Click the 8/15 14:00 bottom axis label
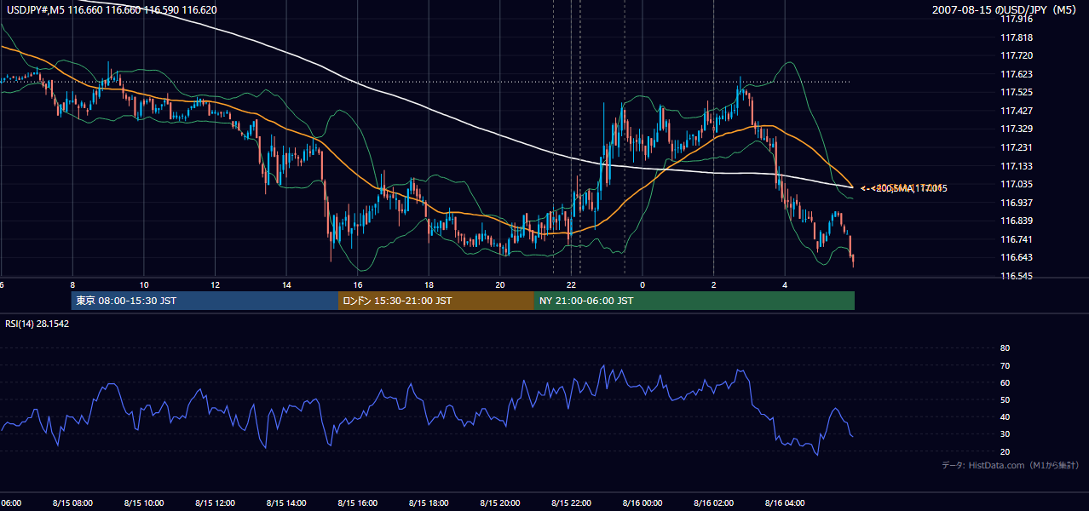Image resolution: width=1089 pixels, height=511 pixels. pos(286,502)
